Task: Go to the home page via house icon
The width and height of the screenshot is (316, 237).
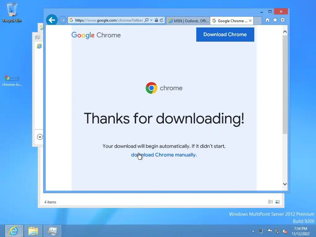Action: click(268, 20)
